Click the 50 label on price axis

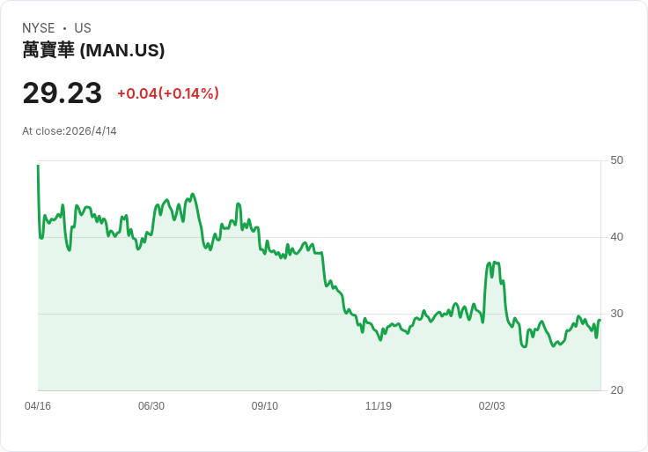616,160
